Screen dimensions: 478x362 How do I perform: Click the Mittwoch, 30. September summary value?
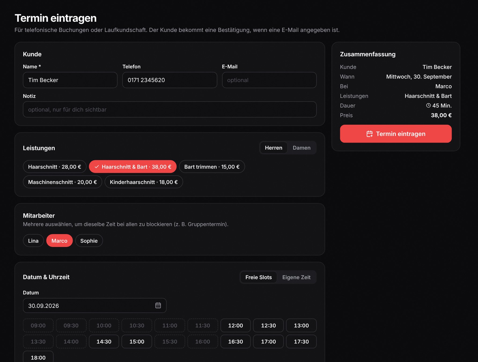coord(419,77)
